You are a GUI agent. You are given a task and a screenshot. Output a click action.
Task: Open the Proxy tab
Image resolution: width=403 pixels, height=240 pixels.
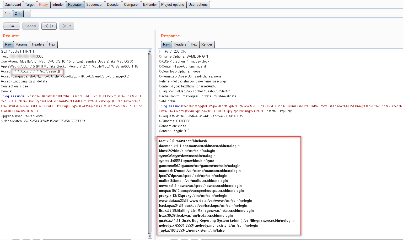click(43, 4)
